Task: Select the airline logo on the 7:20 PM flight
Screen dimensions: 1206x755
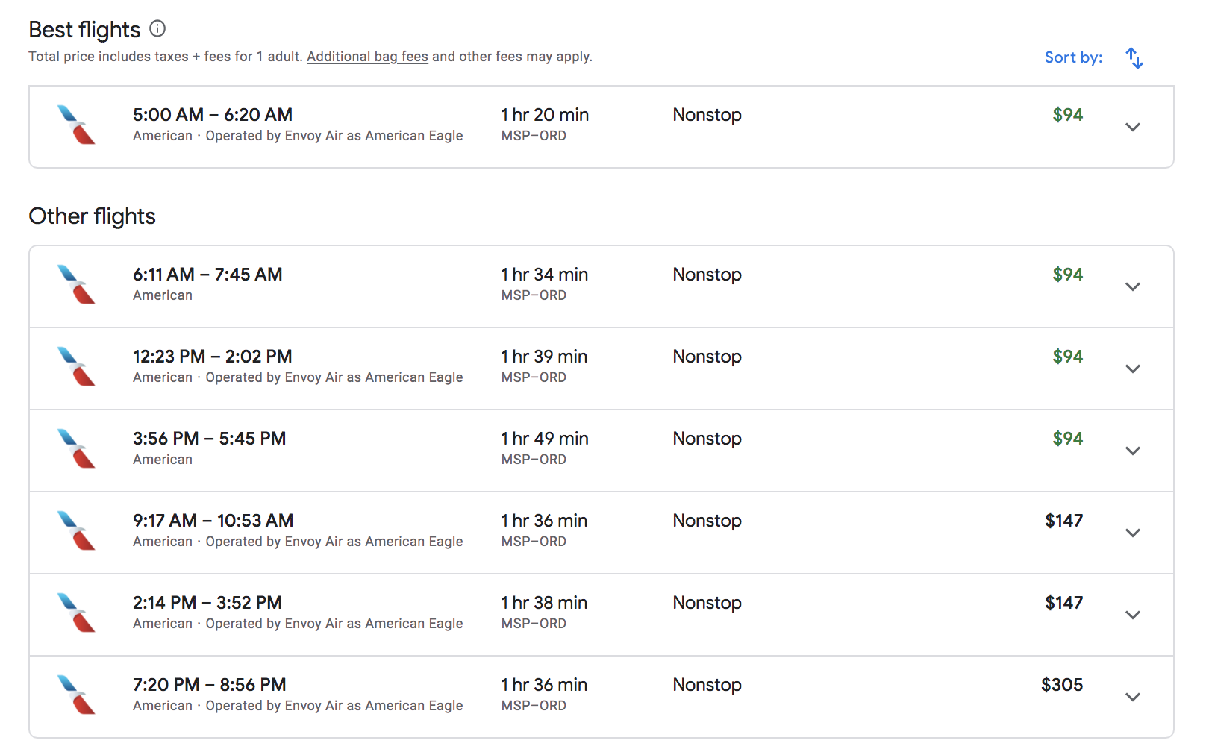Action: coord(75,695)
